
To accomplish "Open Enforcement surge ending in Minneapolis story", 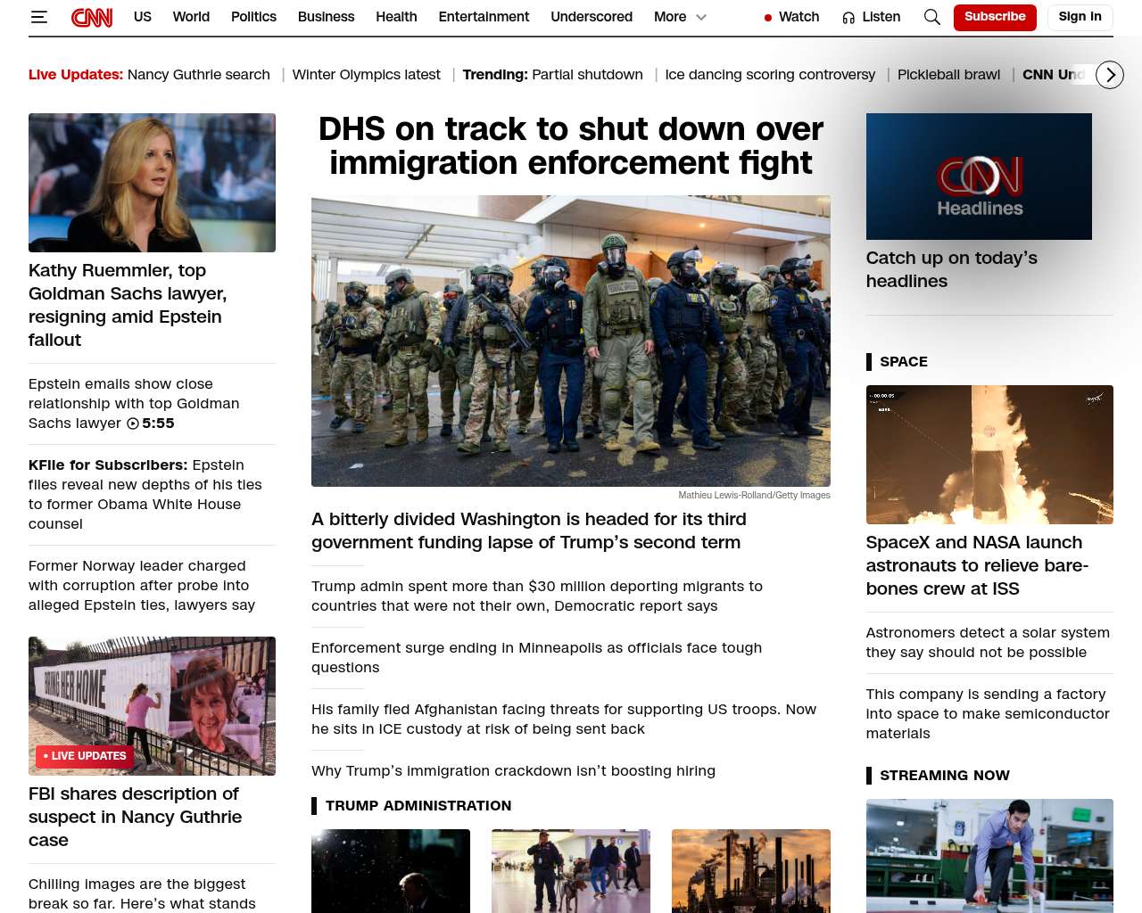I will pos(536,658).
